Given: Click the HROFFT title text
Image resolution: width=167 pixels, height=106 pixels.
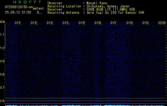Looking at the screenshot, I should pos(27,2).
